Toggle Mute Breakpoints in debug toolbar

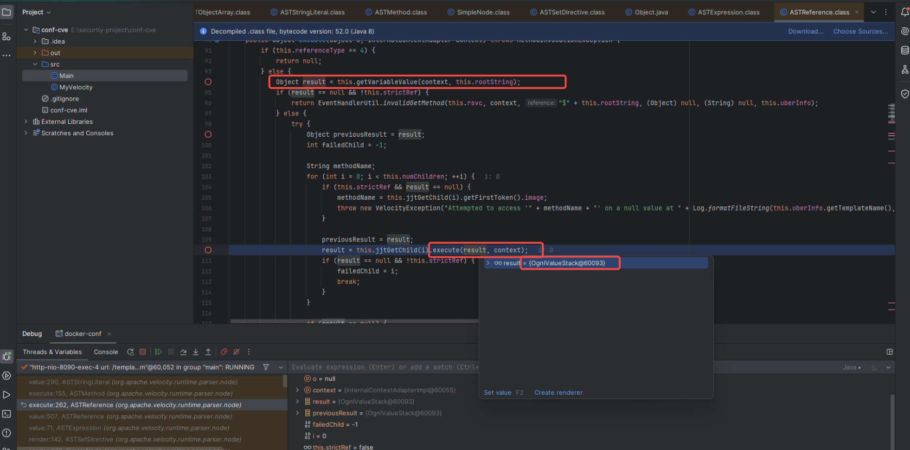point(236,352)
